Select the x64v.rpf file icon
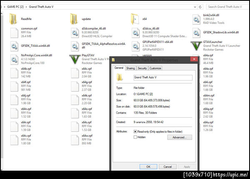The width and height of the screenshot is (250, 179). [x=14, y=140]
